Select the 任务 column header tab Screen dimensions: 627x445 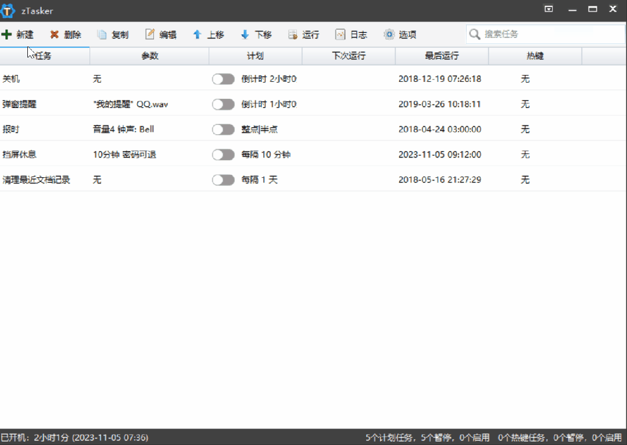click(45, 55)
